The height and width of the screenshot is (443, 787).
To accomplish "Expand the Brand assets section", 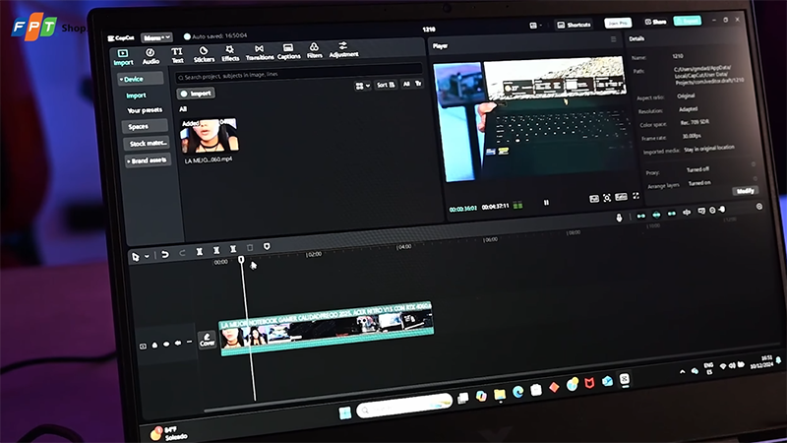I will tap(148, 160).
